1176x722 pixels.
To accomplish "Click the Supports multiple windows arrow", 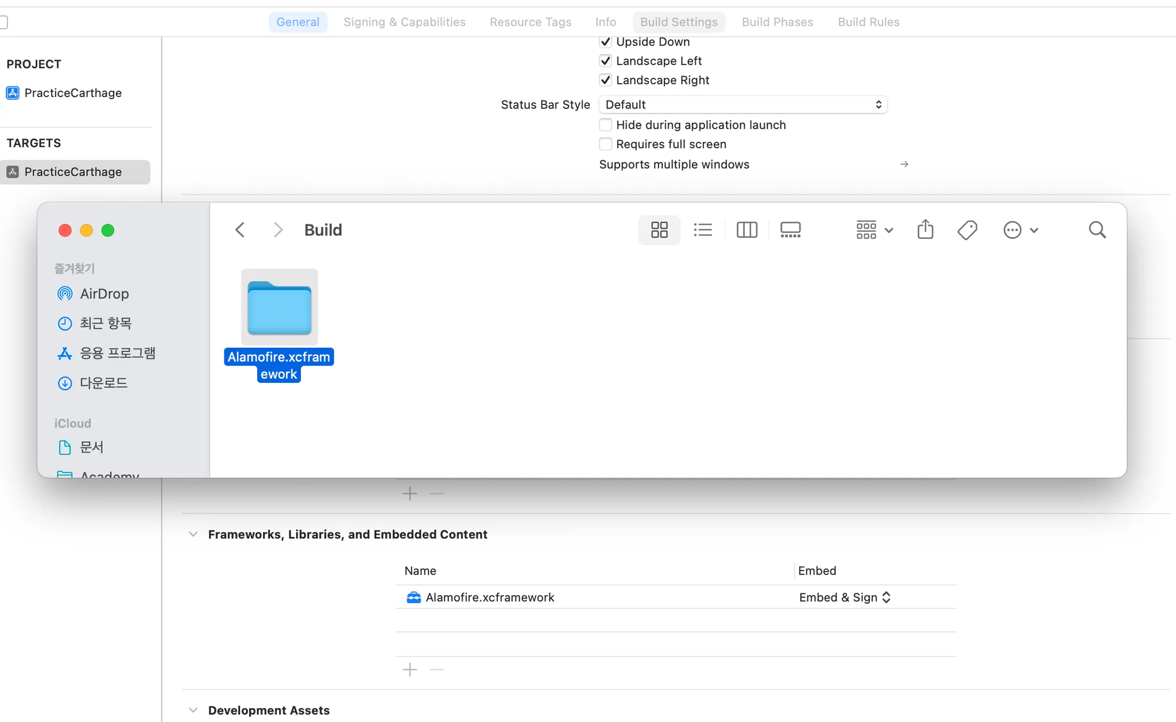I will (x=904, y=164).
